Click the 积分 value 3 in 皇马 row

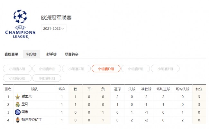tap(199, 105)
